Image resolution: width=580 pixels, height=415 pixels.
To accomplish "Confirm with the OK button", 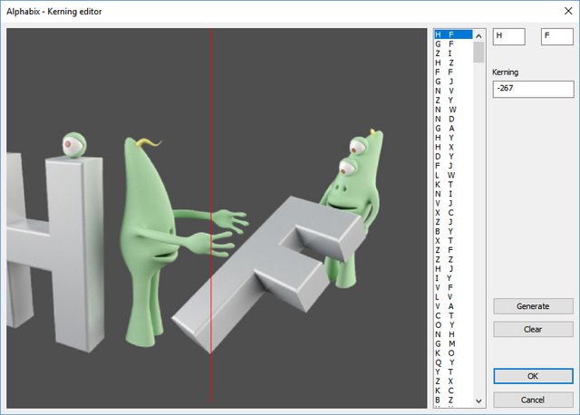I will click(533, 376).
